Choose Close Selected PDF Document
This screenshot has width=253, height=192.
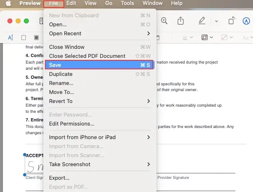coord(100,56)
